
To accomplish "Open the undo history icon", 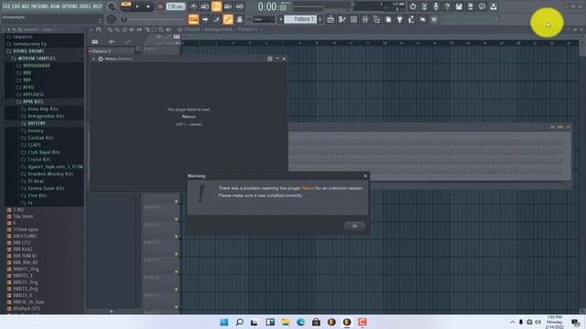I will (x=413, y=6).
